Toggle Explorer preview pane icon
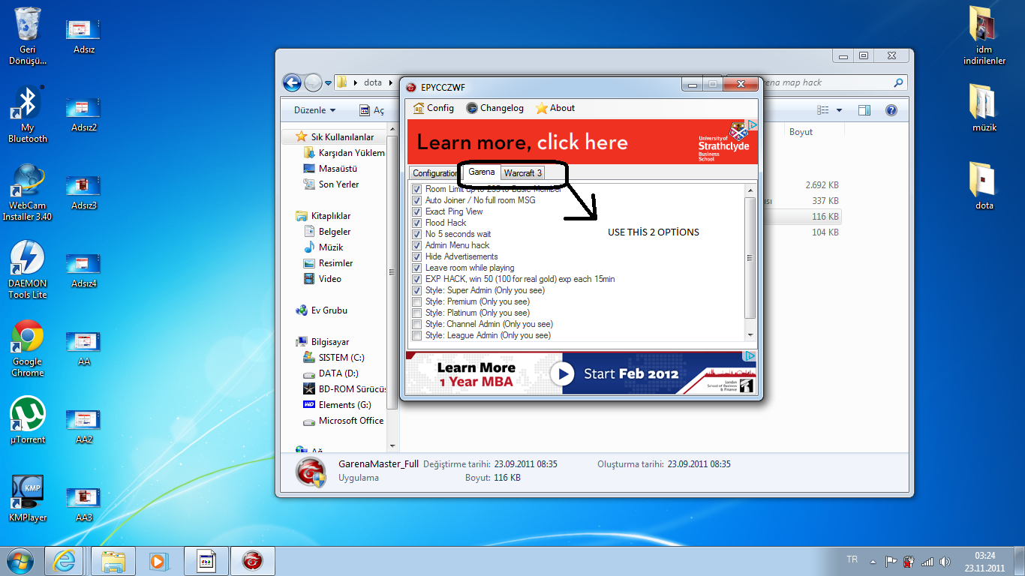The height and width of the screenshot is (576, 1025). pyautogui.click(x=864, y=110)
